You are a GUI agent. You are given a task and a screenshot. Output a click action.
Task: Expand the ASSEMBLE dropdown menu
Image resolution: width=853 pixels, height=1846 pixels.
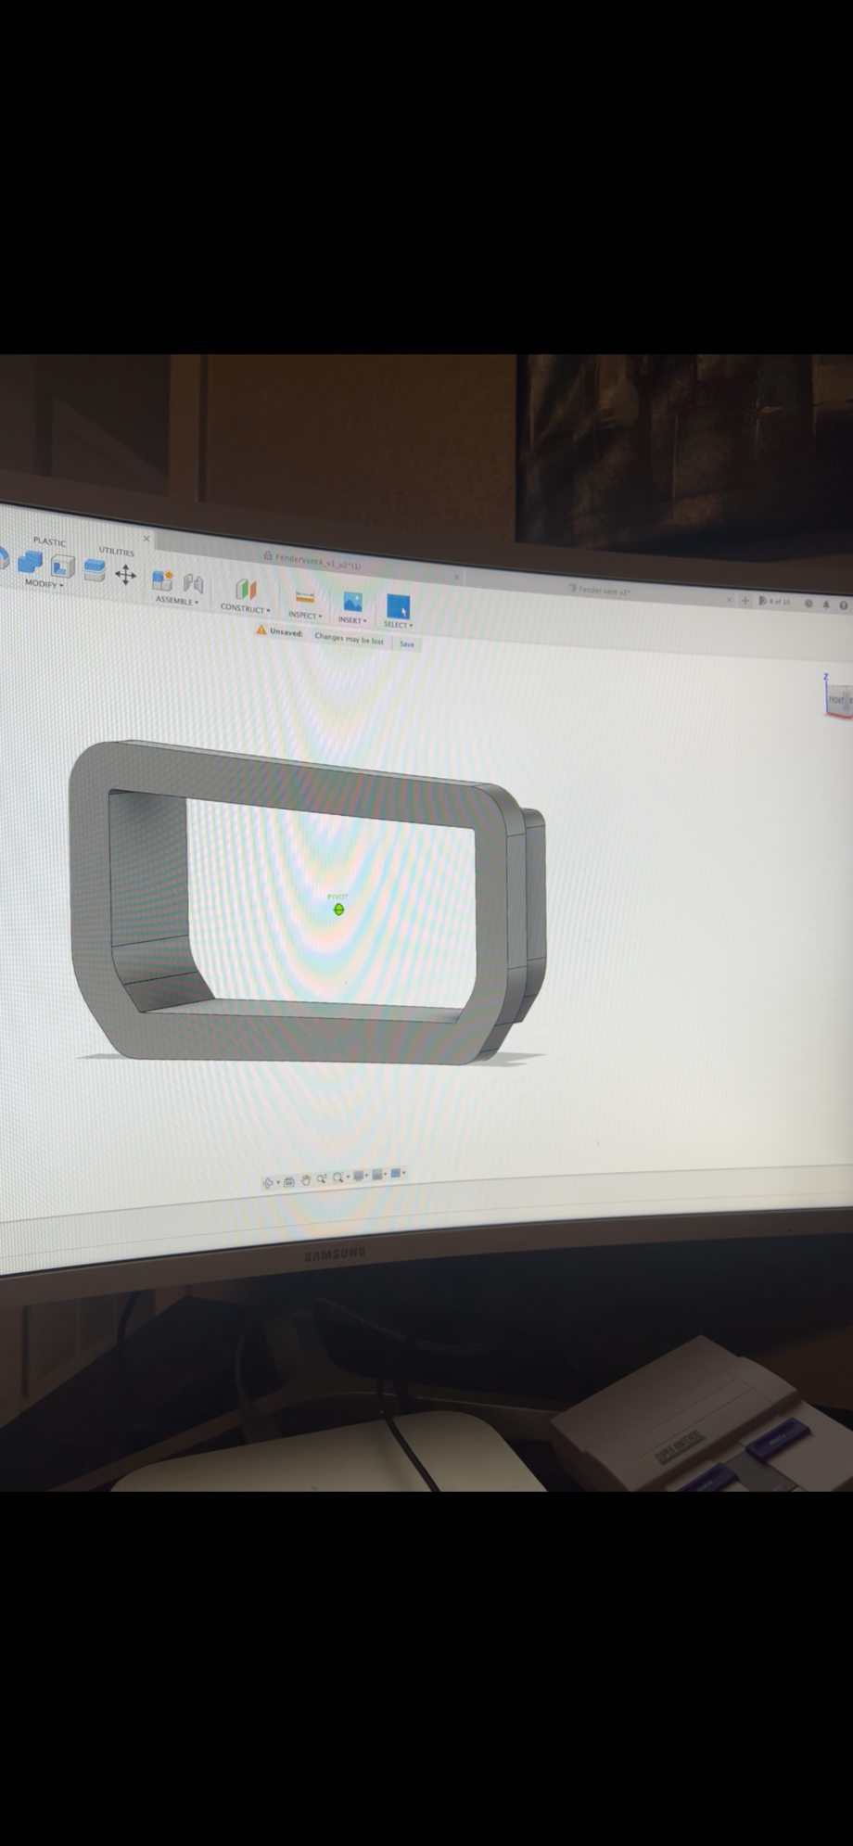click(x=176, y=601)
